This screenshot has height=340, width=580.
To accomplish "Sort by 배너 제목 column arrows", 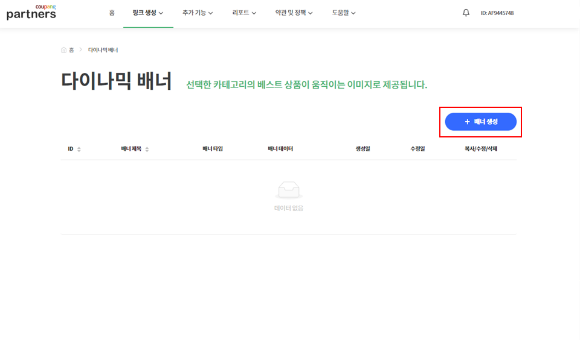I will 147,149.
